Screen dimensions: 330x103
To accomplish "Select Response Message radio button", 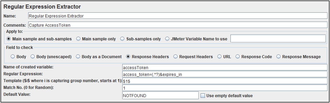I will coord(278,57).
